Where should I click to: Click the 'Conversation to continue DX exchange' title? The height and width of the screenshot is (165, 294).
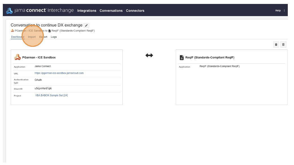[x=46, y=25]
